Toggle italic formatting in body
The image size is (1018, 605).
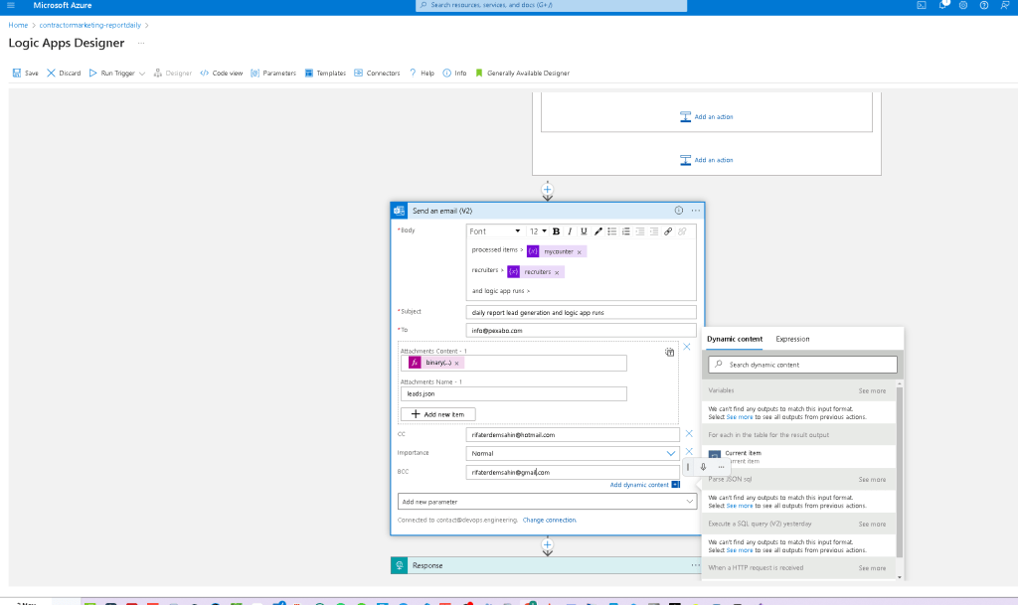tap(570, 231)
